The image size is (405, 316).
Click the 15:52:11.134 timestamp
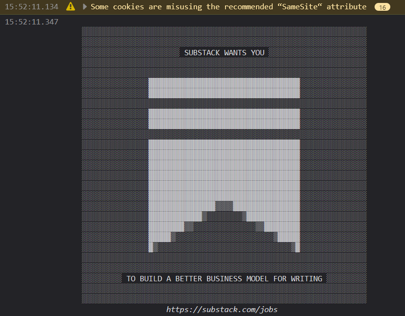pyautogui.click(x=31, y=7)
